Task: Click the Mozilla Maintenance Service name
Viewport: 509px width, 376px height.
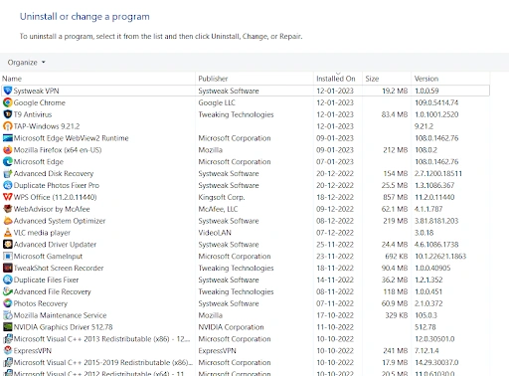Action: pos(60,315)
